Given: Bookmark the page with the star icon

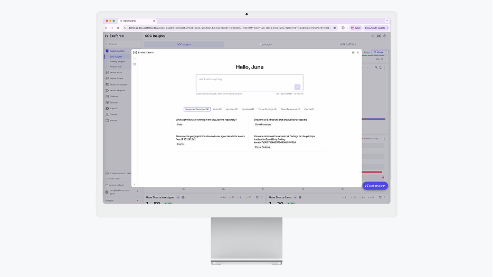Looking at the screenshot, I should click(335, 28).
